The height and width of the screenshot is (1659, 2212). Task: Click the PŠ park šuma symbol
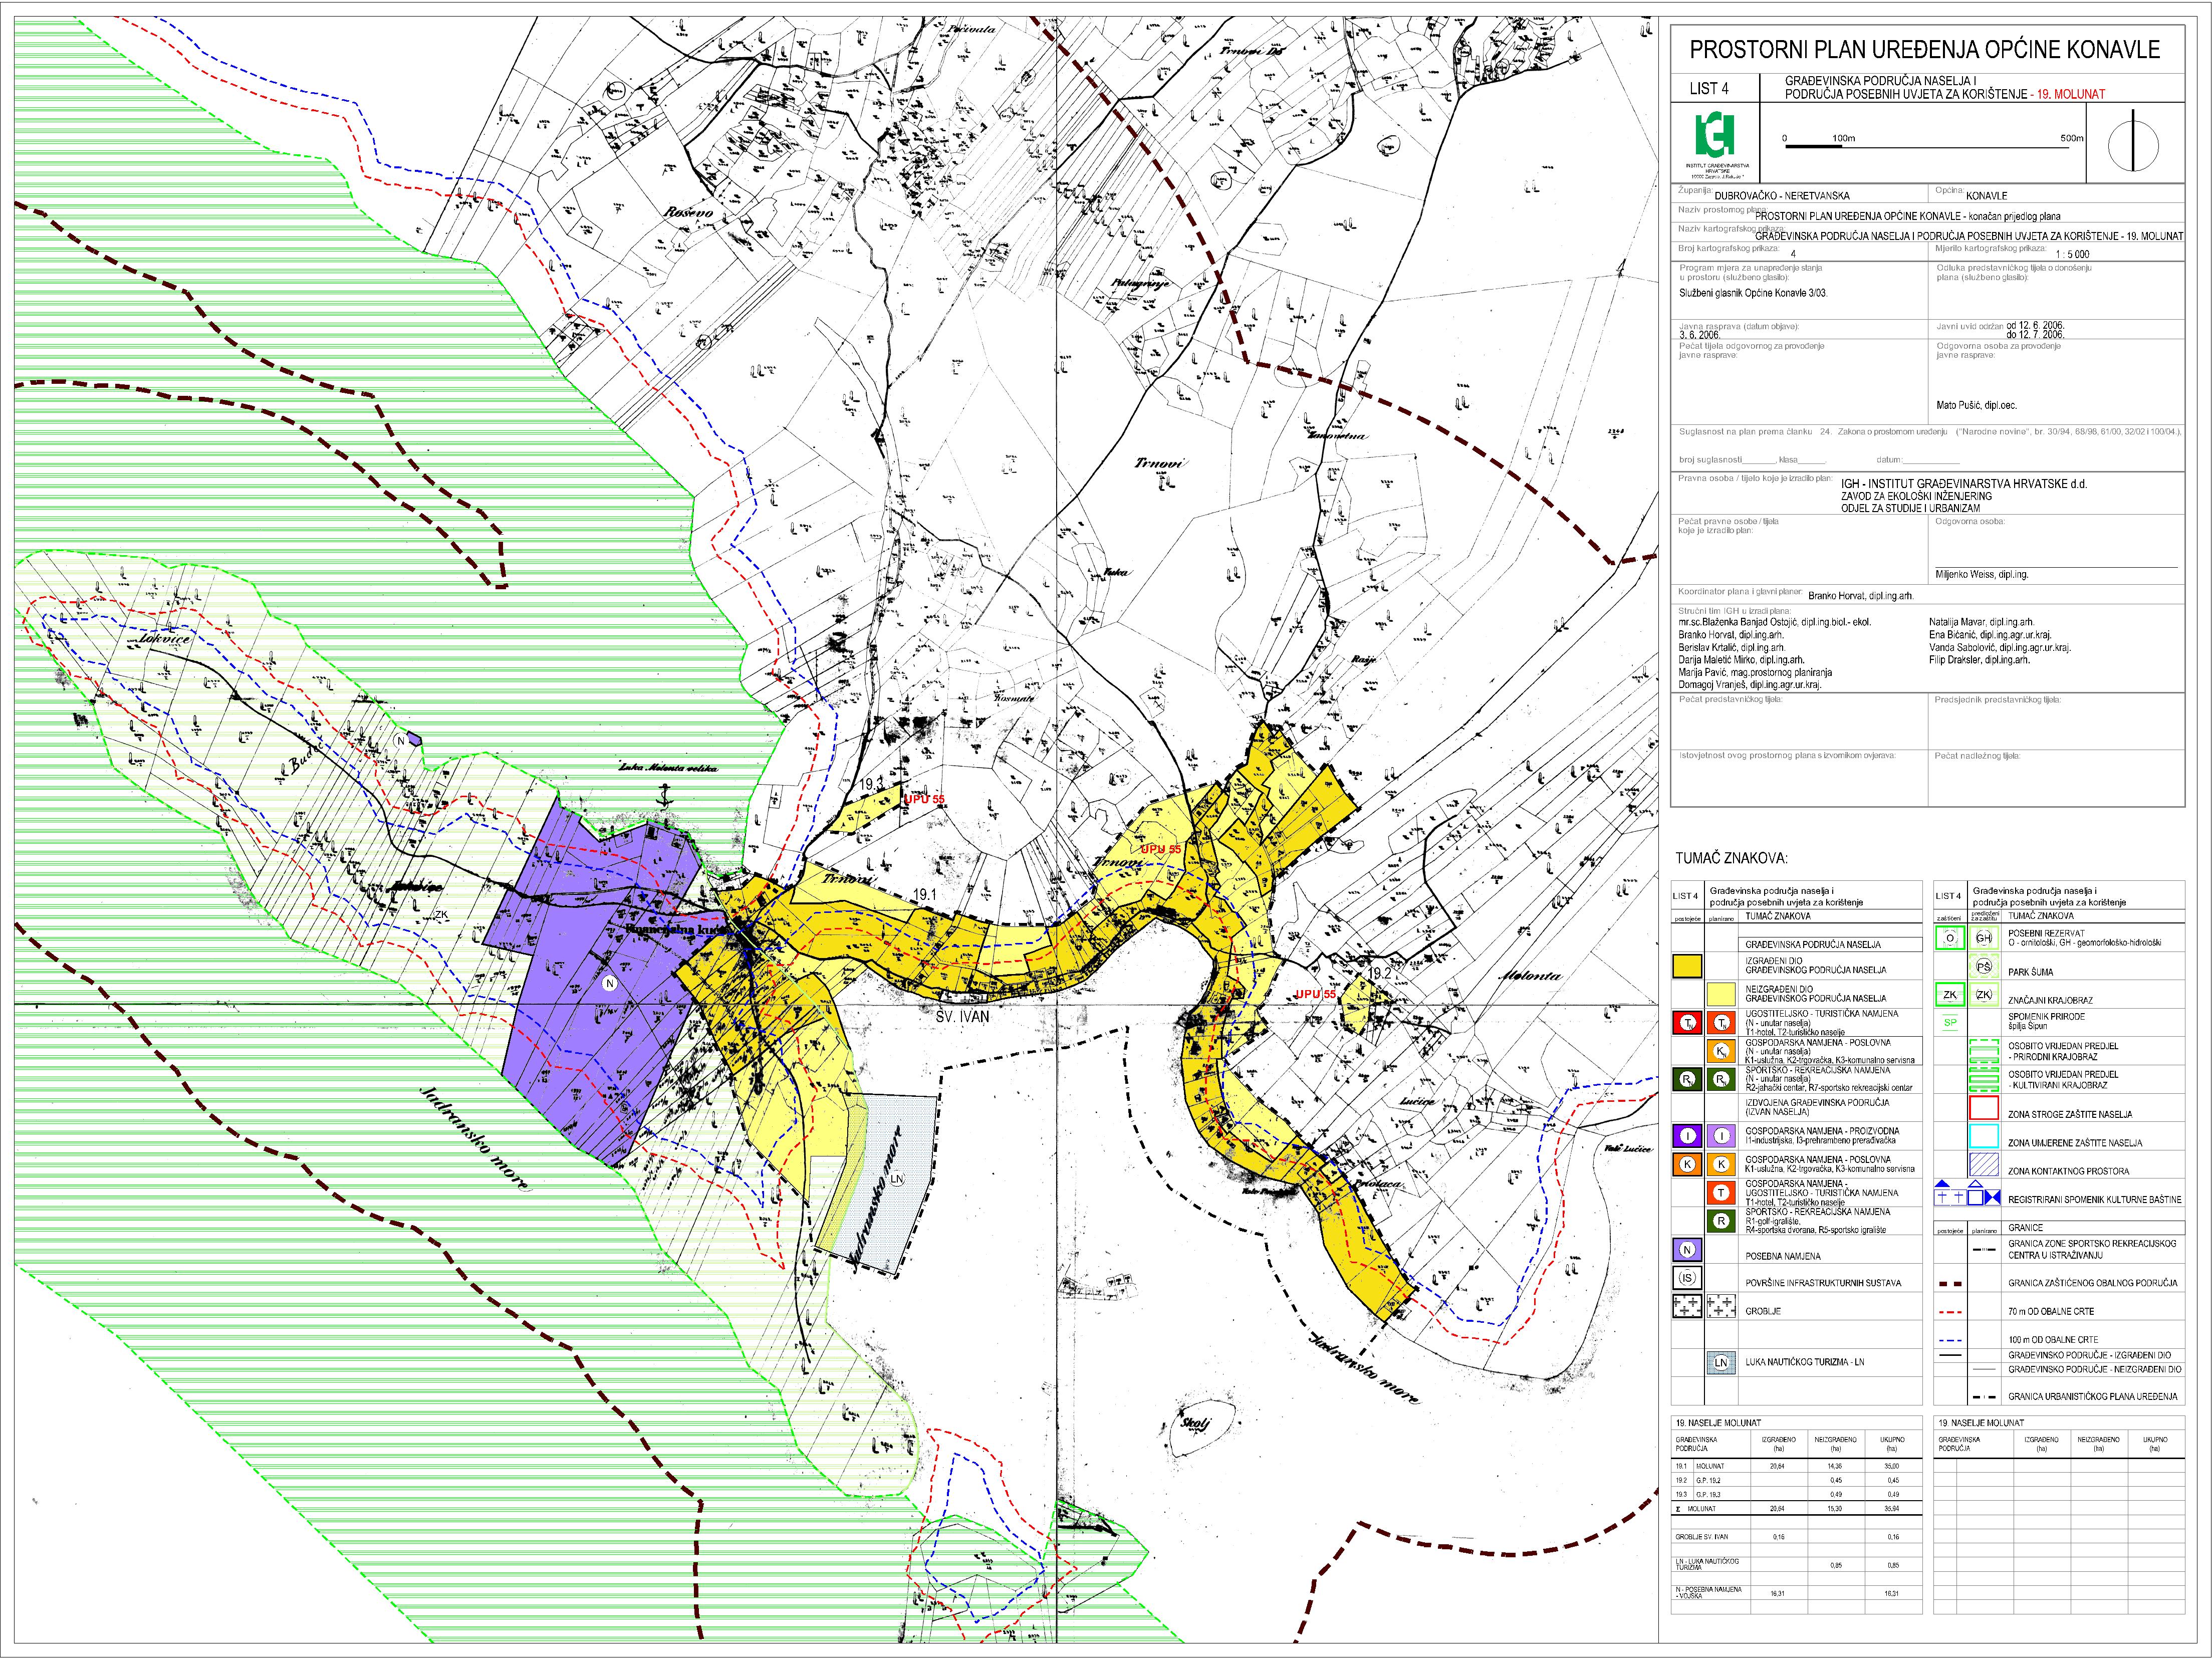click(x=1984, y=967)
